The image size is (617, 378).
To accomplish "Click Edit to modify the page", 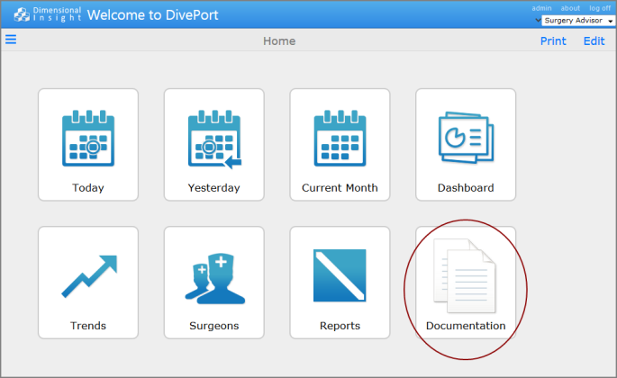I will (594, 41).
